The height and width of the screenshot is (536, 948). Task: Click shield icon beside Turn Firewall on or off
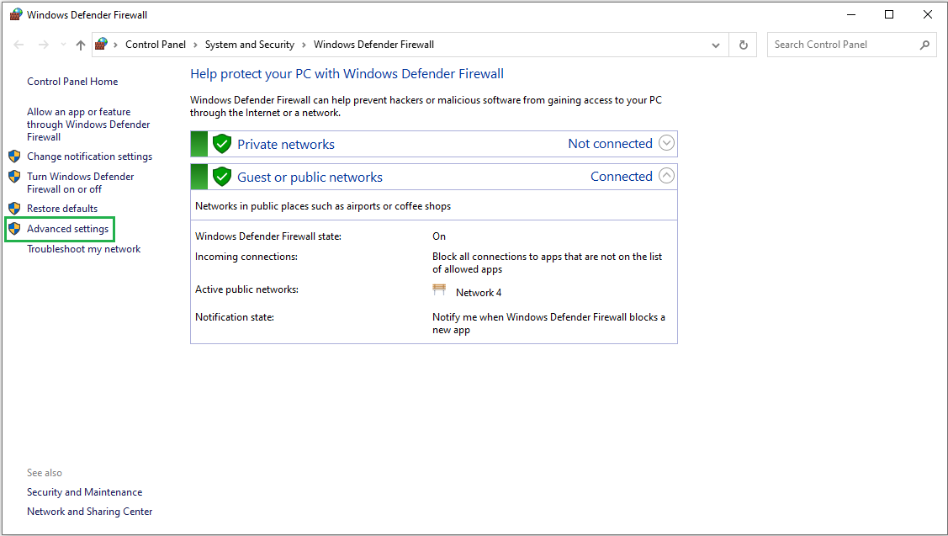14,177
